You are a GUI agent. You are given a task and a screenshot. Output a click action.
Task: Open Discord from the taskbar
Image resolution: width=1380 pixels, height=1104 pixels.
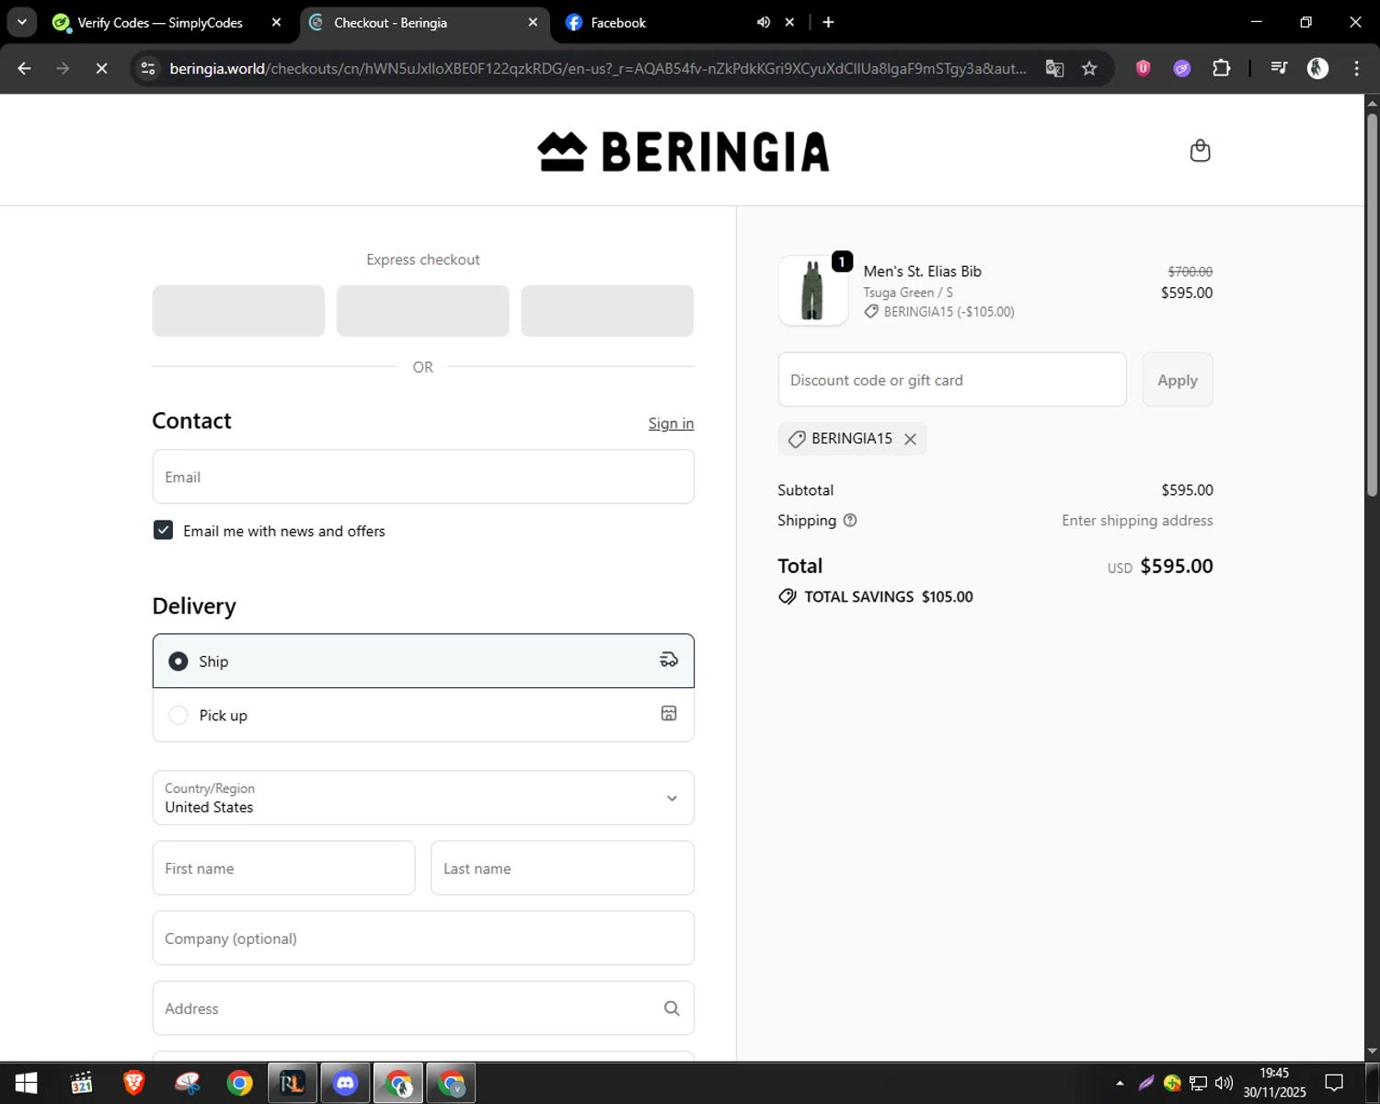pos(345,1083)
